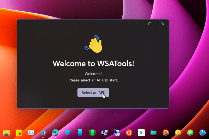This screenshot has height=139, width=209.
Task: Open the teal monitor icon in the taskbar
Action: point(68,133)
